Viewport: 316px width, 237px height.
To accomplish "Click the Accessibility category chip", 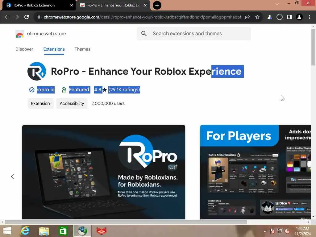I will (x=72, y=103).
